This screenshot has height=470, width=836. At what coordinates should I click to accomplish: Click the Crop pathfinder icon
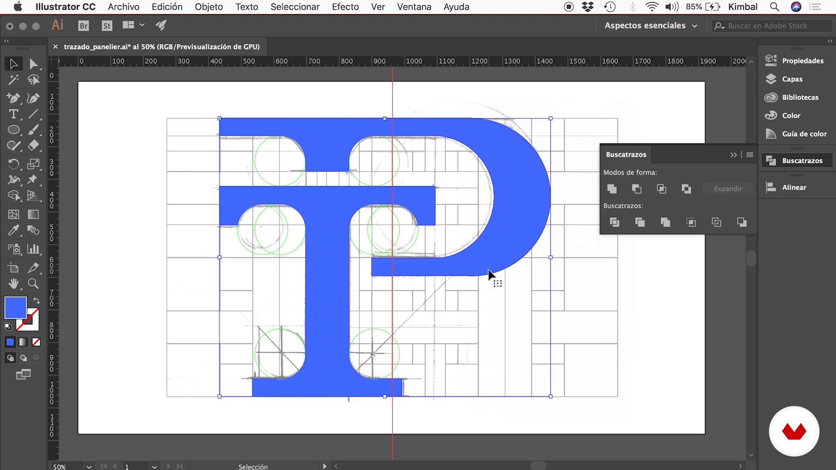click(x=691, y=222)
